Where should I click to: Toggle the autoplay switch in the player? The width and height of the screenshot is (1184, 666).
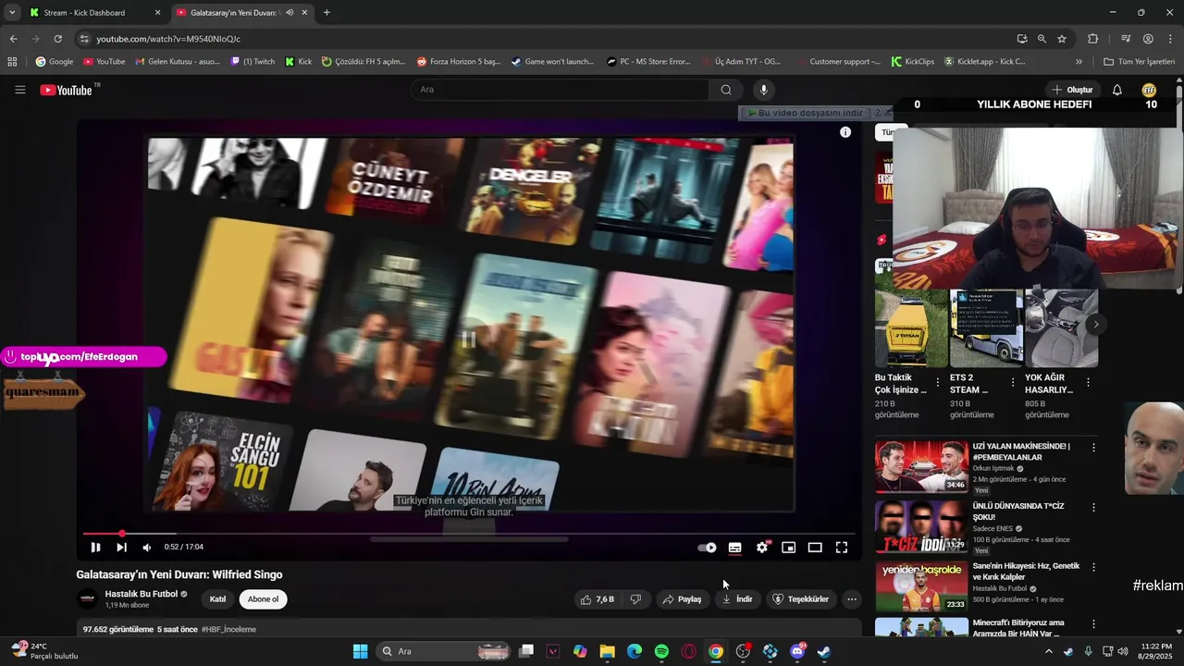(707, 548)
